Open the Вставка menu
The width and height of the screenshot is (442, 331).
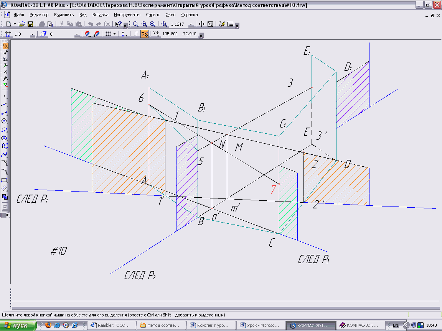click(x=100, y=15)
